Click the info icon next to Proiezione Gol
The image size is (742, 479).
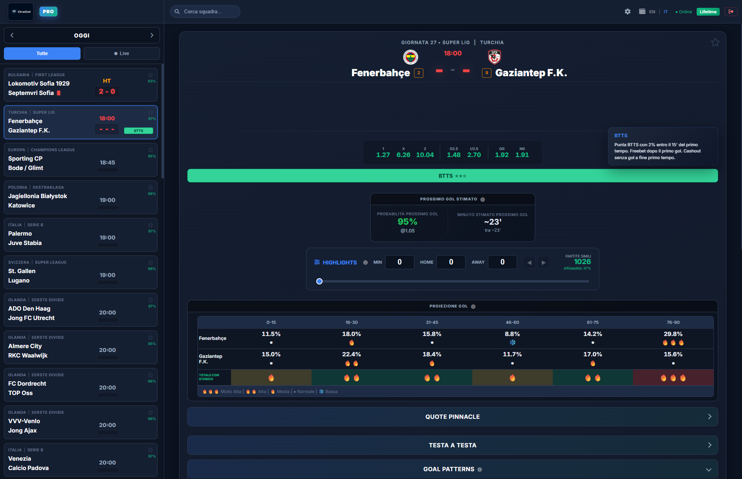click(473, 307)
